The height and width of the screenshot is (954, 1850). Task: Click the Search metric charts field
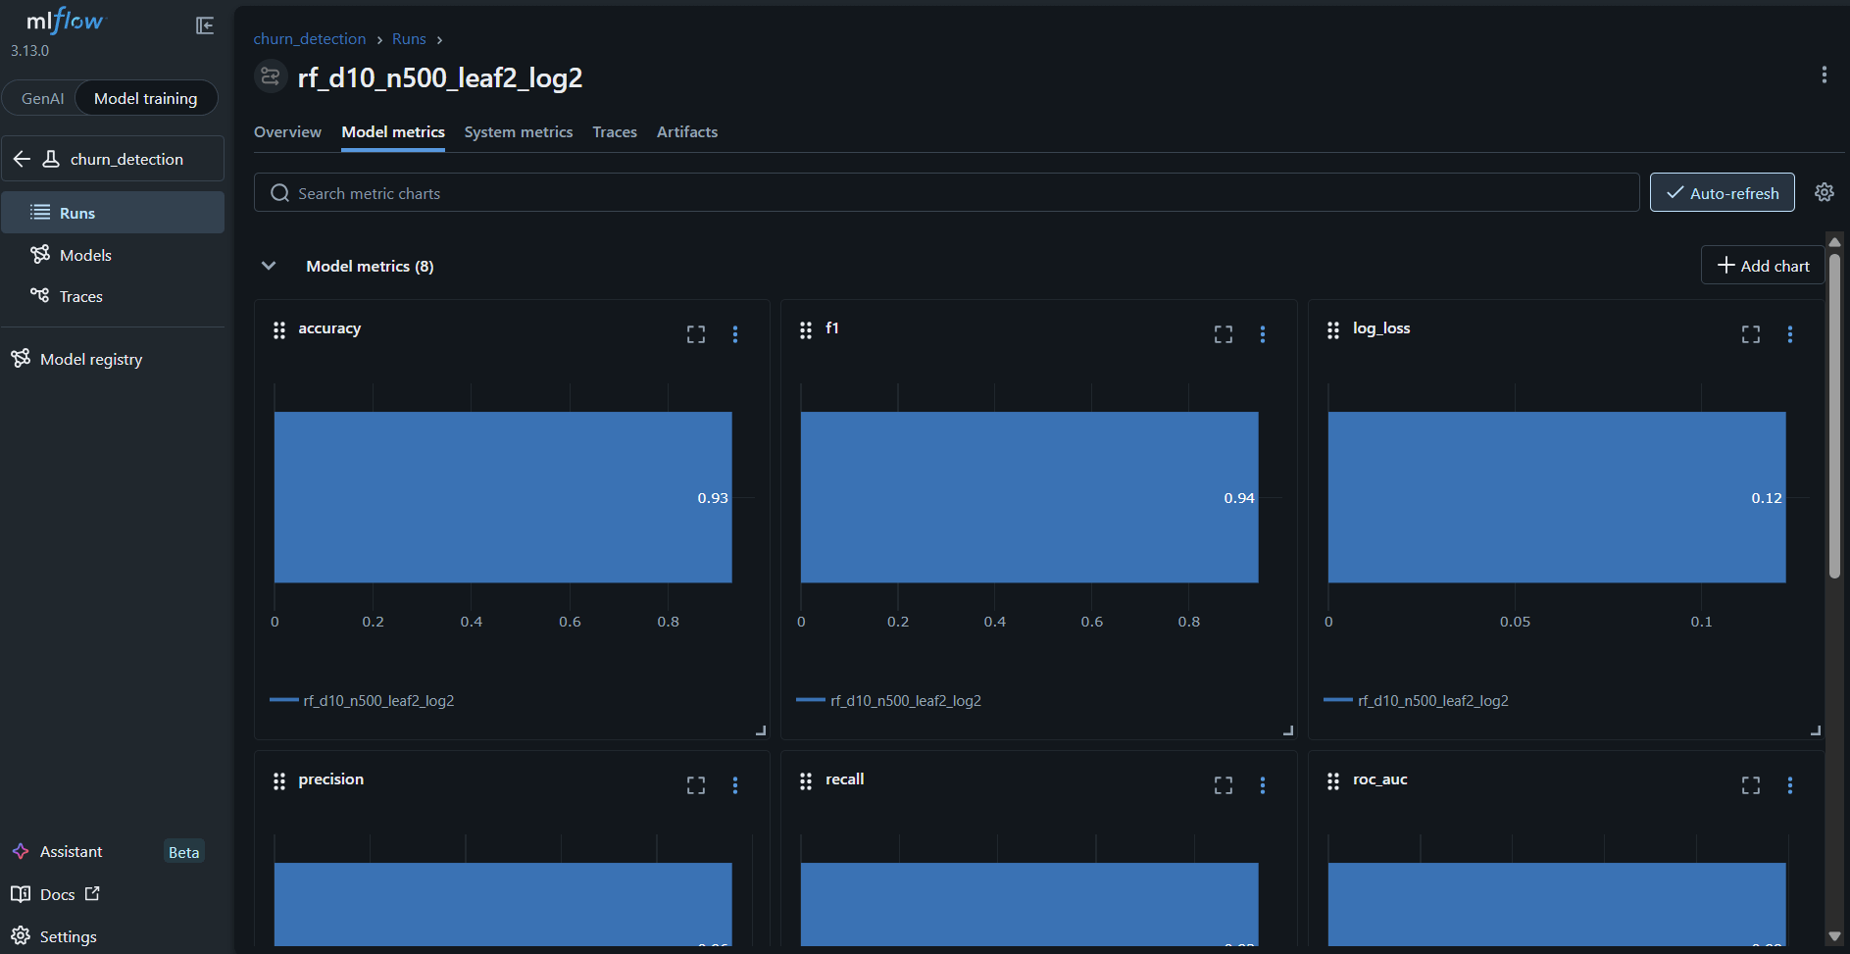947,192
